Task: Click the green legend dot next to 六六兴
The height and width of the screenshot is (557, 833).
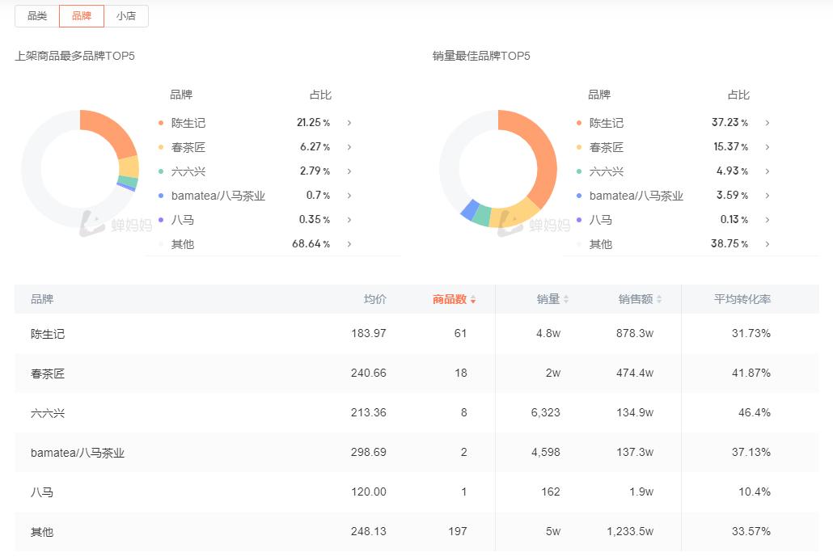Action: (x=160, y=171)
